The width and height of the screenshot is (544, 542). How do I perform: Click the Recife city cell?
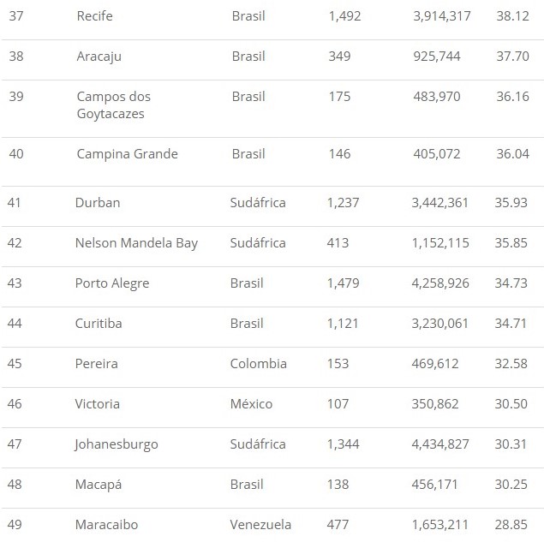click(94, 16)
